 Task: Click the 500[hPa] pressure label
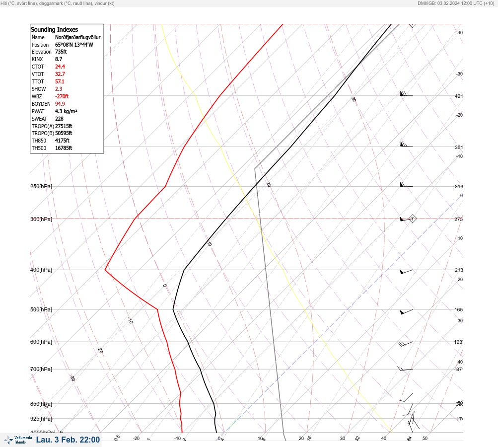point(41,309)
